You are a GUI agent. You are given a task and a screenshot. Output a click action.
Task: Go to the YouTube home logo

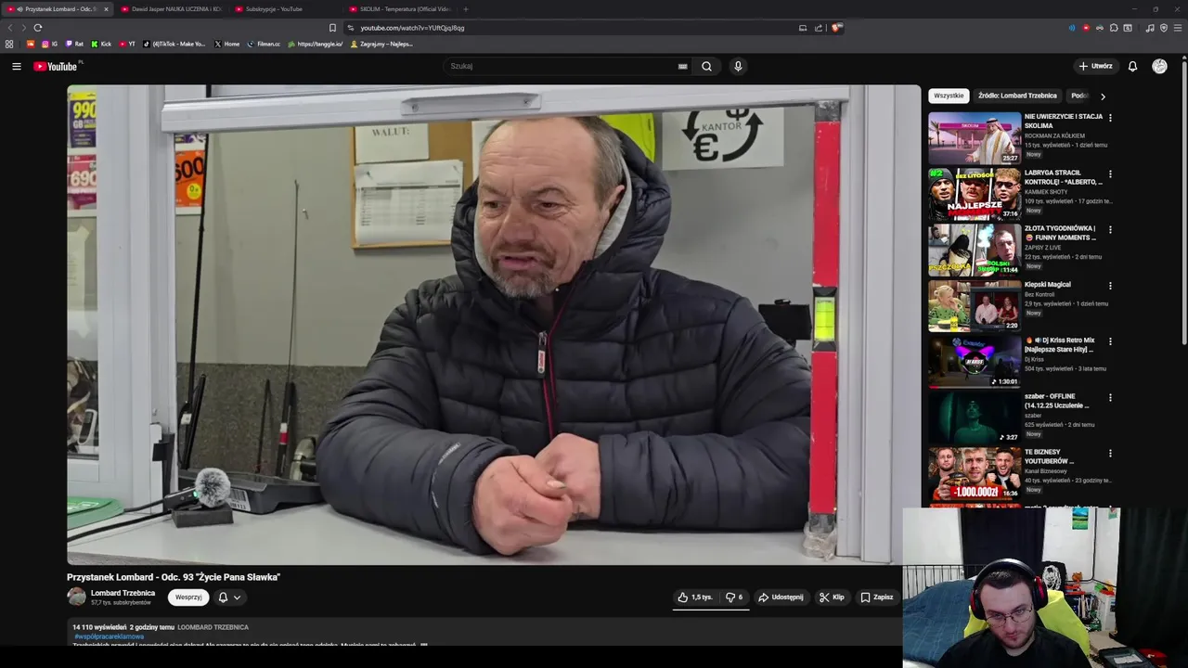coord(58,66)
